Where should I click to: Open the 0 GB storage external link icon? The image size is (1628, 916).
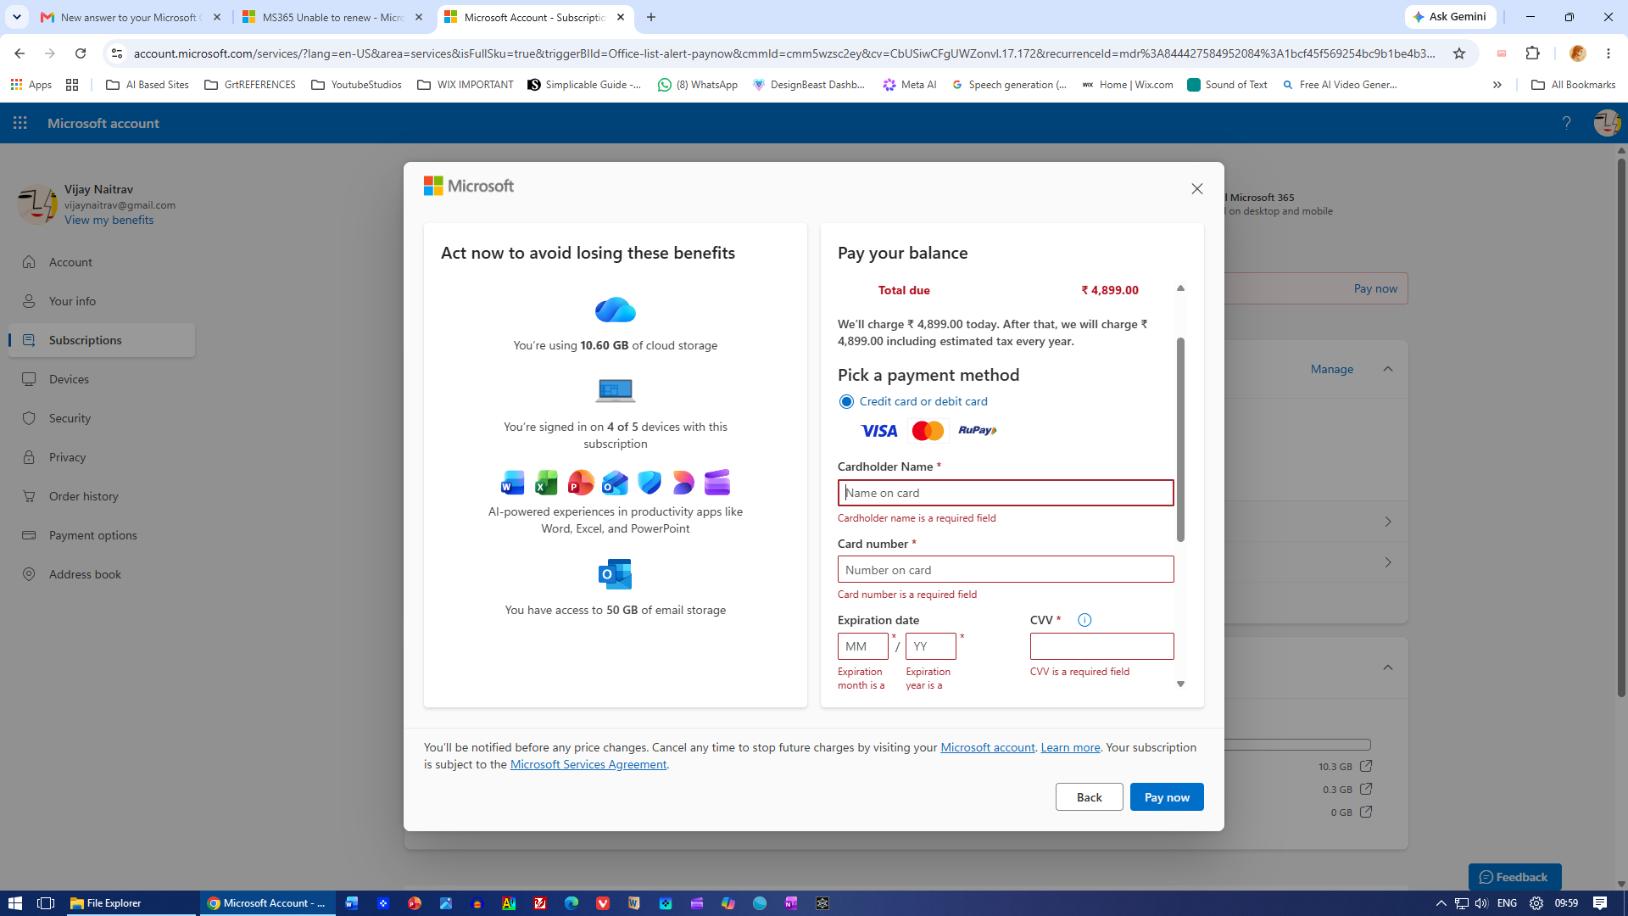[x=1366, y=812]
